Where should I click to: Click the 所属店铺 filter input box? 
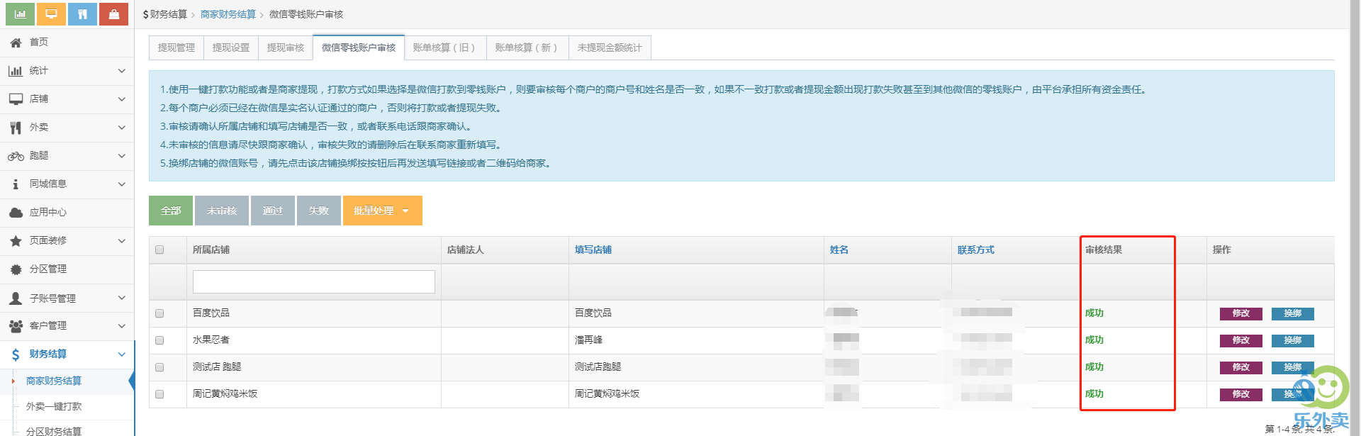pyautogui.click(x=313, y=281)
